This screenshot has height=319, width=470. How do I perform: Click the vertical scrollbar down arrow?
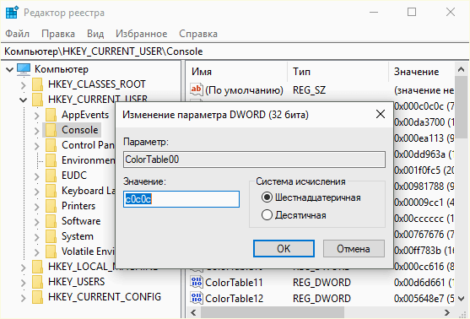462,298
